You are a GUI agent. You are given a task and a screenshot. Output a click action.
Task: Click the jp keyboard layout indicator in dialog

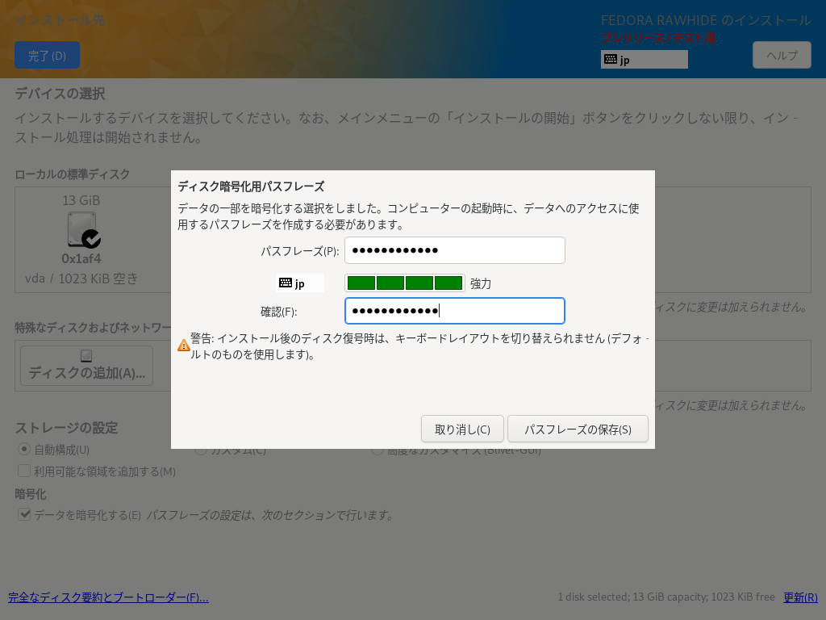click(x=300, y=283)
